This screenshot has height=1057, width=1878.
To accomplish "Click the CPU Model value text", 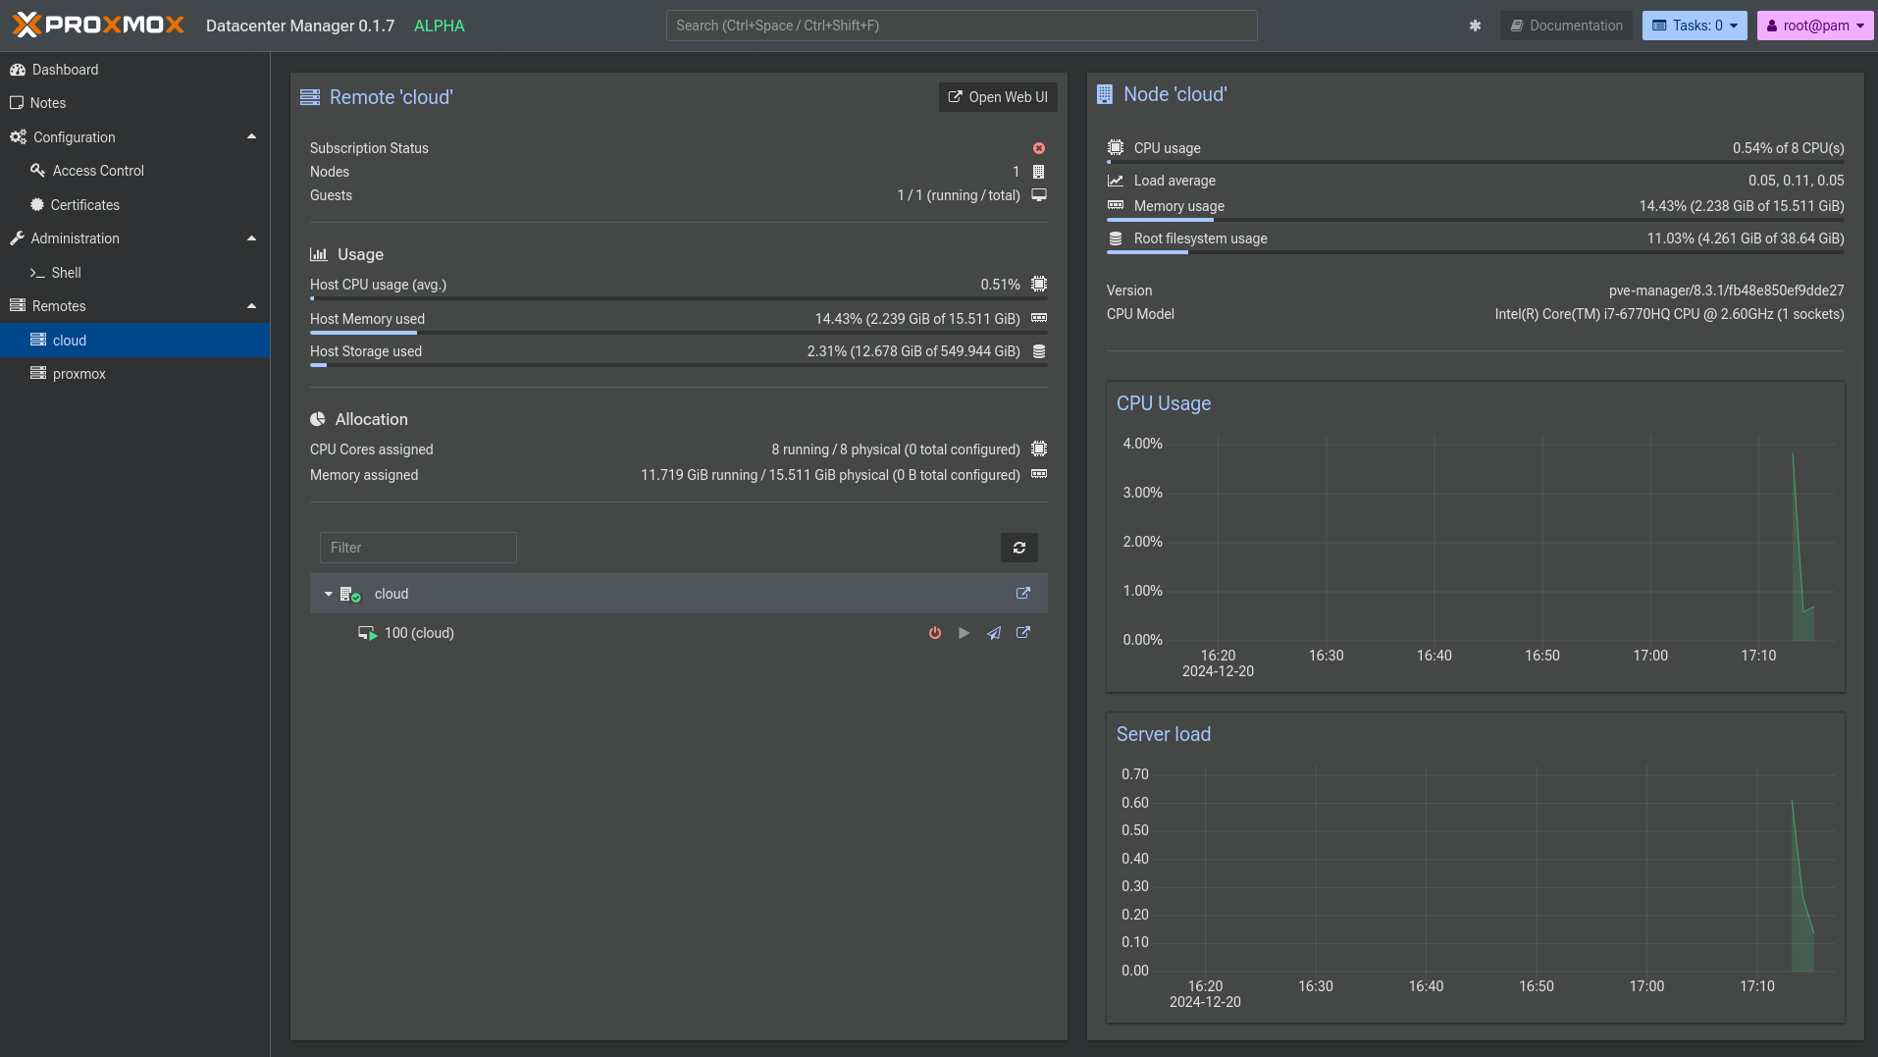I will tap(1669, 314).
